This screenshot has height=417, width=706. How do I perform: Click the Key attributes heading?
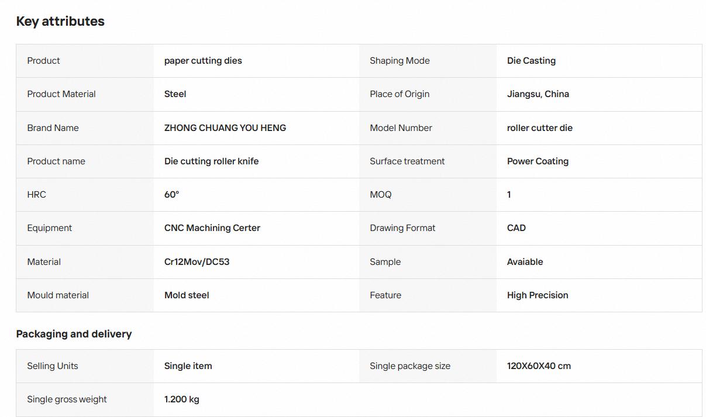click(x=60, y=21)
